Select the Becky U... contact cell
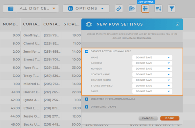The width and height of the screenshot is (195, 128). pos(31,124)
